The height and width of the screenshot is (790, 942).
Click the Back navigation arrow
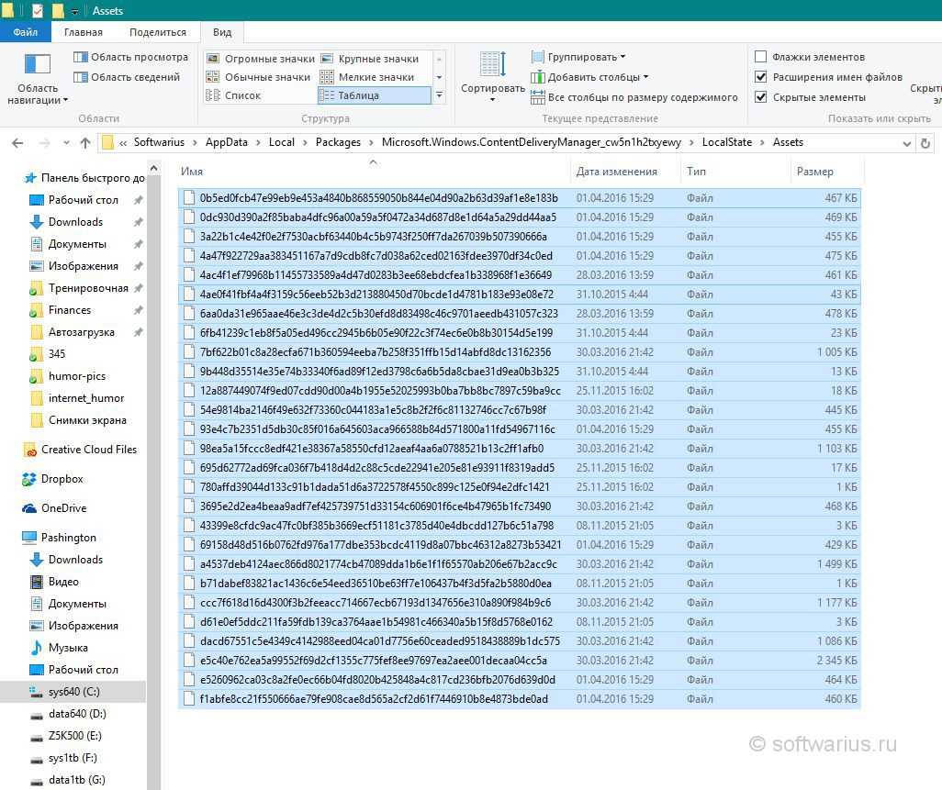pyautogui.click(x=17, y=142)
